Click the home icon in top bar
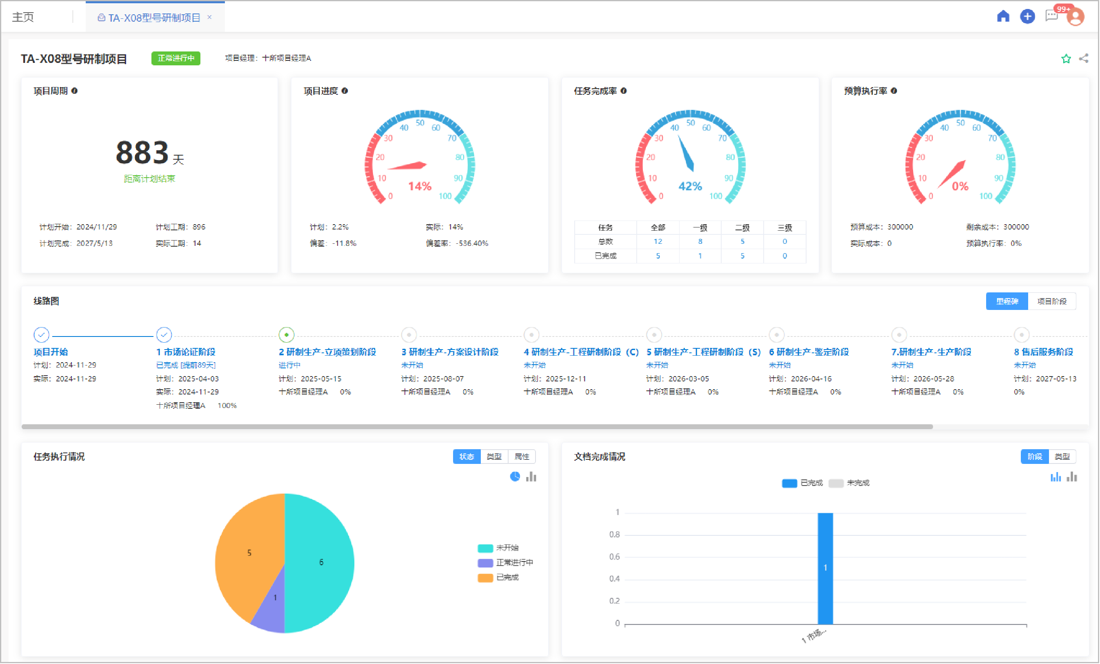This screenshot has height=664, width=1100. [x=1003, y=16]
